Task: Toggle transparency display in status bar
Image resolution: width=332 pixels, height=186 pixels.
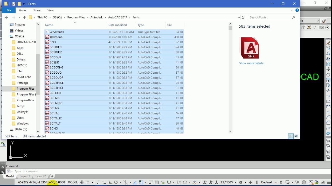Action: (x=157, y=182)
